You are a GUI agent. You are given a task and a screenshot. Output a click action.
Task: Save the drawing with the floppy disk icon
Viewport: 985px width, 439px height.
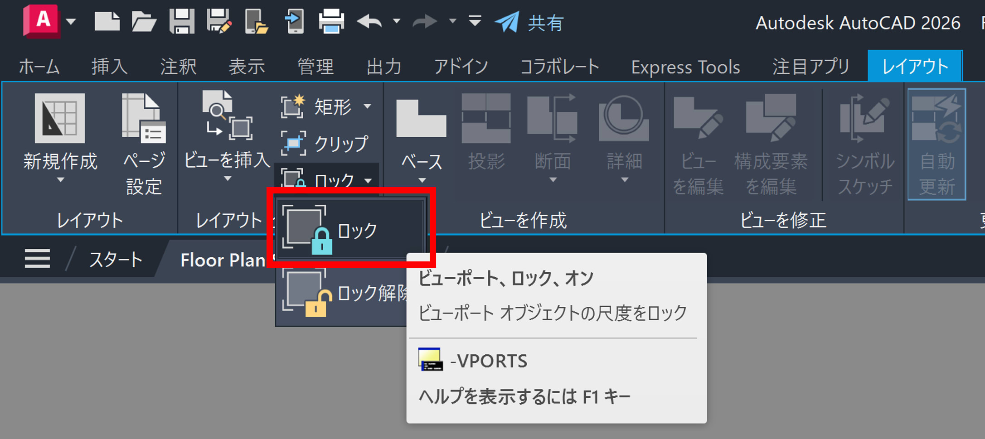tap(181, 21)
